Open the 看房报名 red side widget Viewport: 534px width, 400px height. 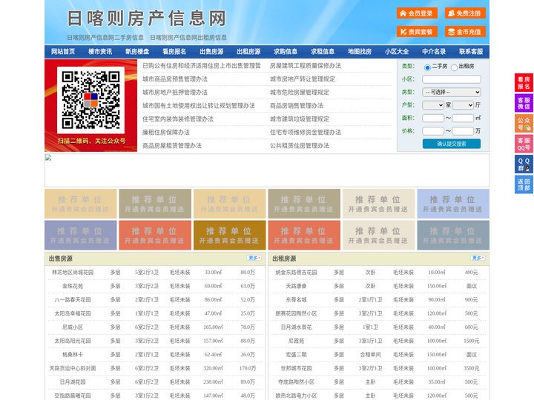524,83
